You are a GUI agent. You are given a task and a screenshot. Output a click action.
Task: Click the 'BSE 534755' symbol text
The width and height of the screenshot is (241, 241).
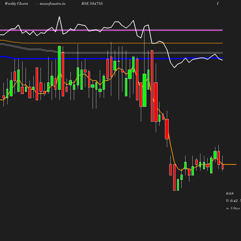[92, 3]
